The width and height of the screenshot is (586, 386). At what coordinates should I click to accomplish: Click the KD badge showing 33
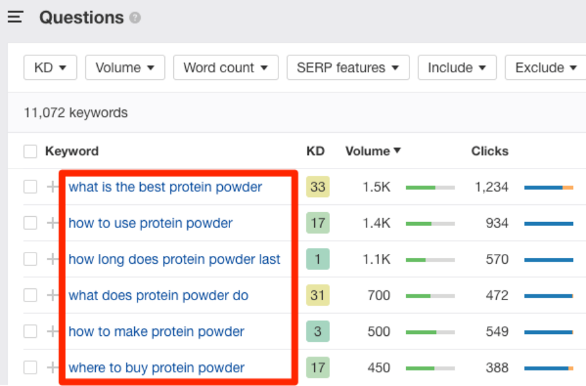[317, 187]
